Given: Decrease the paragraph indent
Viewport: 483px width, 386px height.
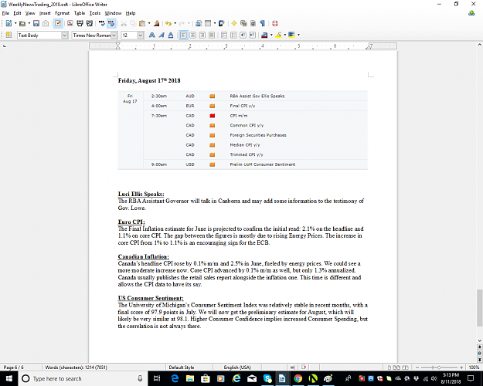Looking at the screenshot, I should click(x=243, y=35).
